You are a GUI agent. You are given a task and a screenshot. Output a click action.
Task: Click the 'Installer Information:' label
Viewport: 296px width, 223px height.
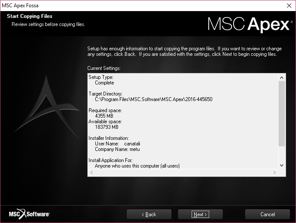109,138
